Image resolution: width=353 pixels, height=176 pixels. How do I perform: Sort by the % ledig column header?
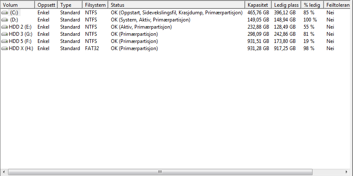(313, 5)
